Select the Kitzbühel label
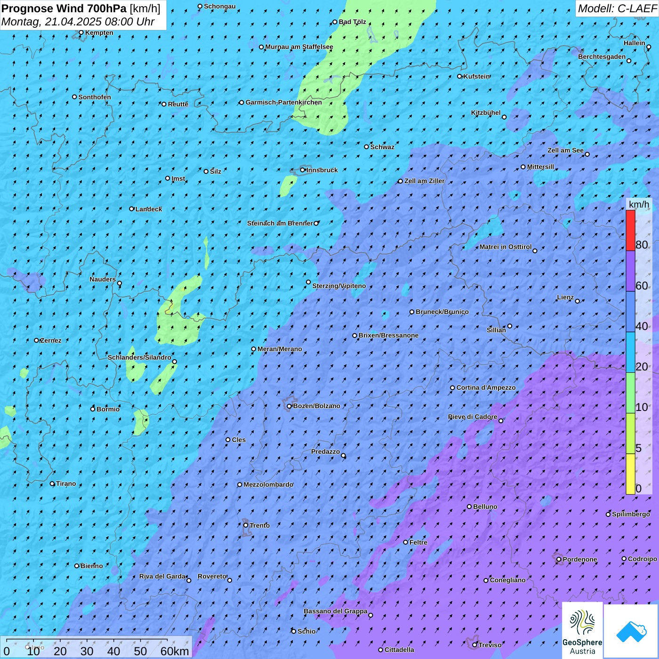This screenshot has width=659, height=659. pyautogui.click(x=486, y=113)
